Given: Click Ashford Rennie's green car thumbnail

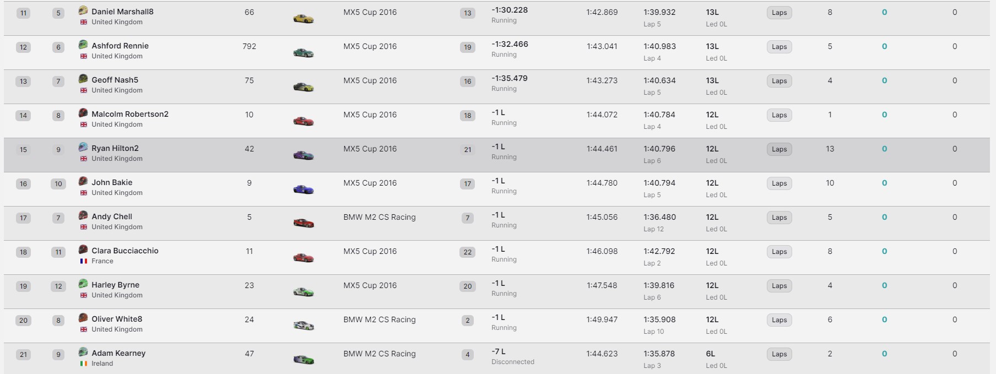Looking at the screenshot, I should [x=303, y=53].
